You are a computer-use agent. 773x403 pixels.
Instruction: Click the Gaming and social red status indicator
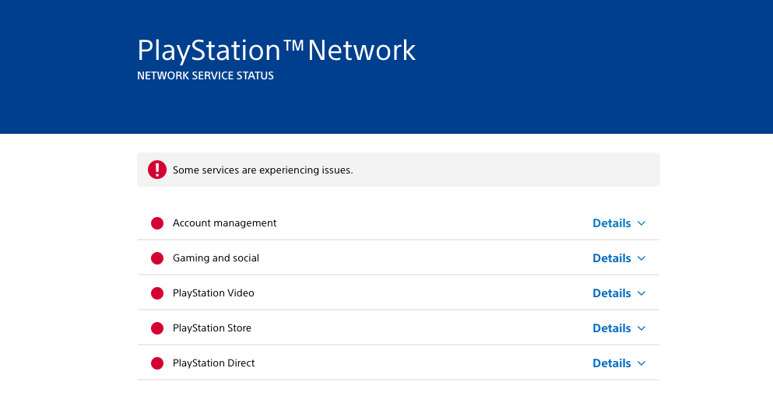click(x=157, y=258)
